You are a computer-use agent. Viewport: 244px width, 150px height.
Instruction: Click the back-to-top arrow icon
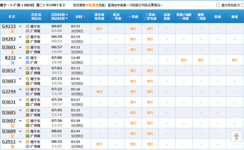pyautogui.click(x=236, y=136)
